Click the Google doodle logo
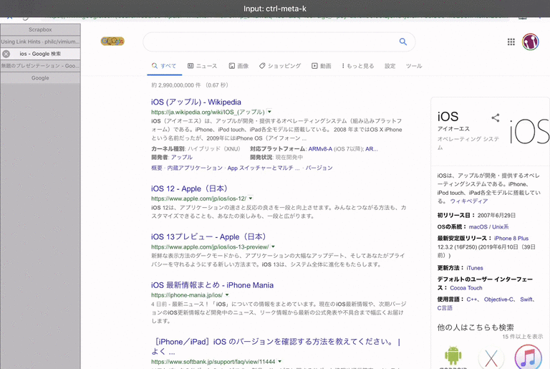 112,42
